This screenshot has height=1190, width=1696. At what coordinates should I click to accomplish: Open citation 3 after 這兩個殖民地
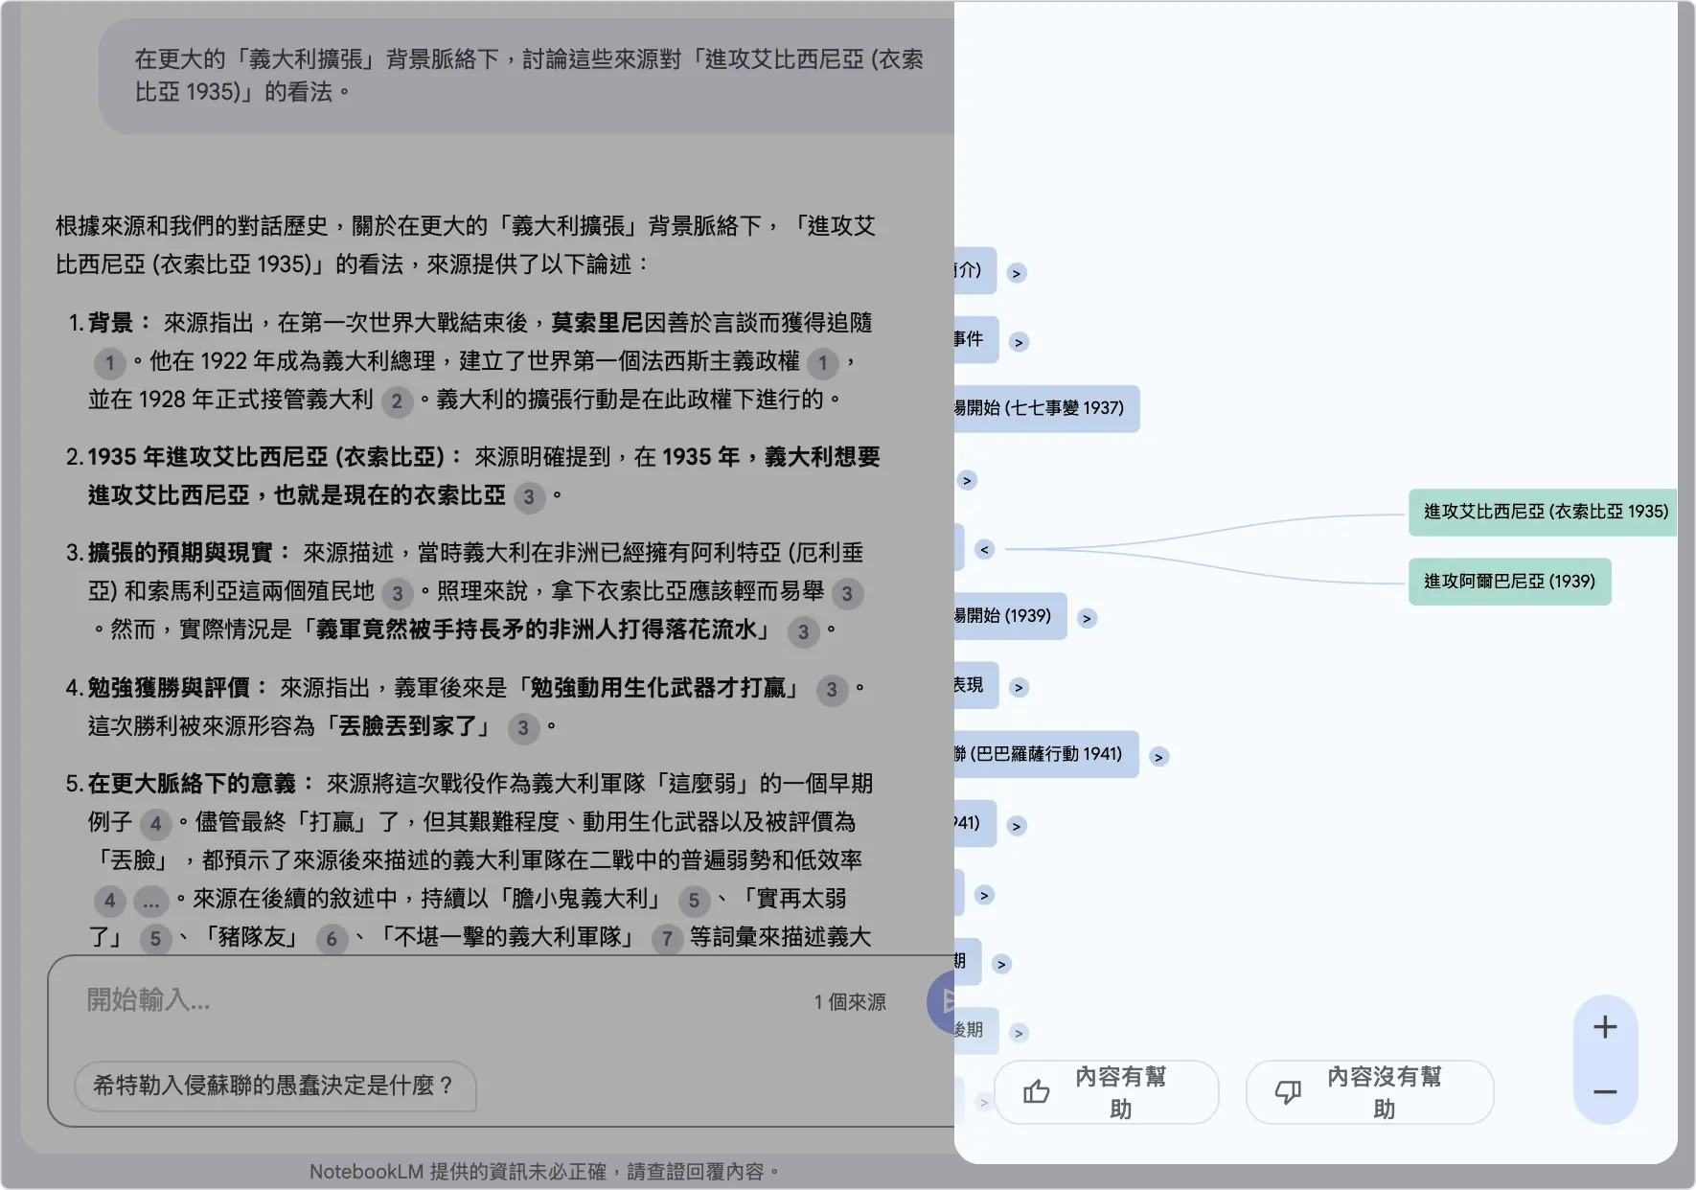click(398, 594)
